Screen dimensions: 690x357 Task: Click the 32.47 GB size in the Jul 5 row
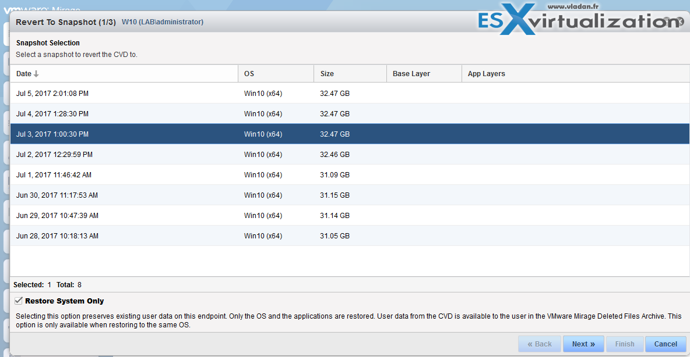[x=335, y=94]
